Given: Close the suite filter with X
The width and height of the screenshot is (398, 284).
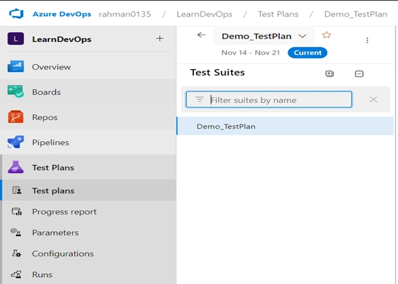Looking at the screenshot, I should pos(373,100).
